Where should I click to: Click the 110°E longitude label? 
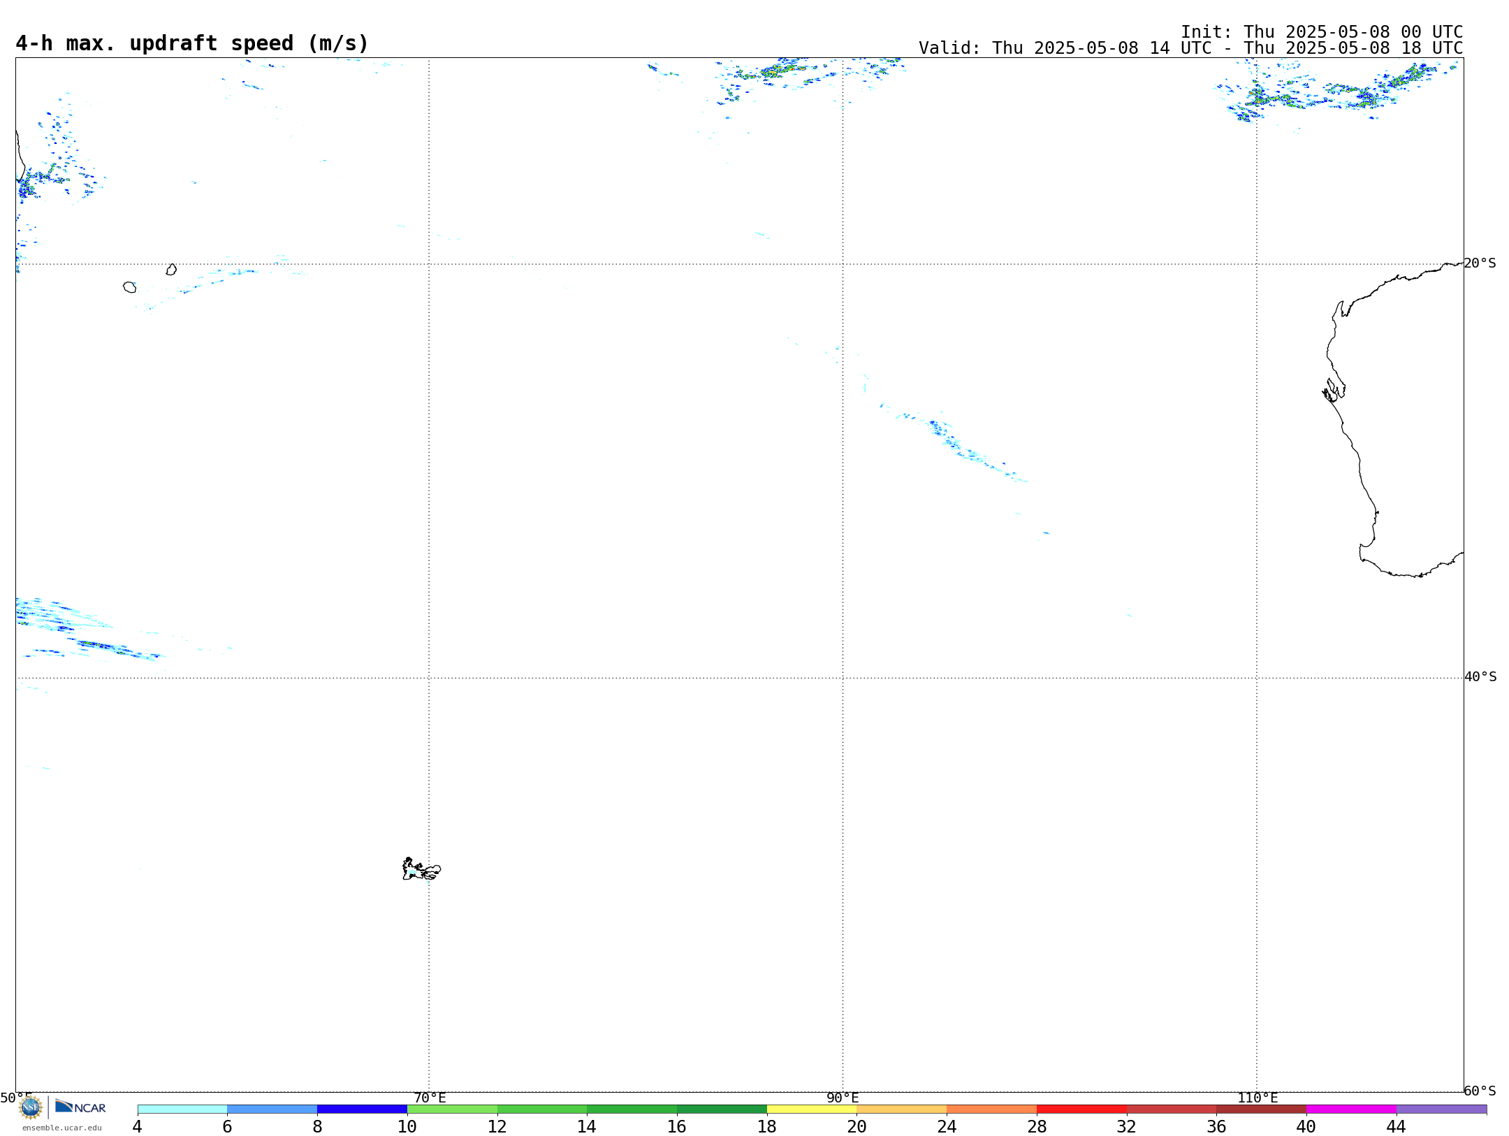coord(1257,1098)
